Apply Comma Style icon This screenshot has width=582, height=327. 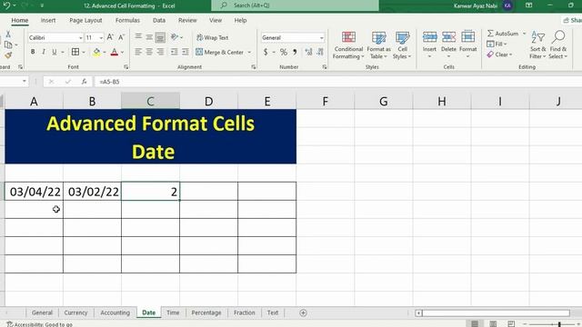pos(295,53)
